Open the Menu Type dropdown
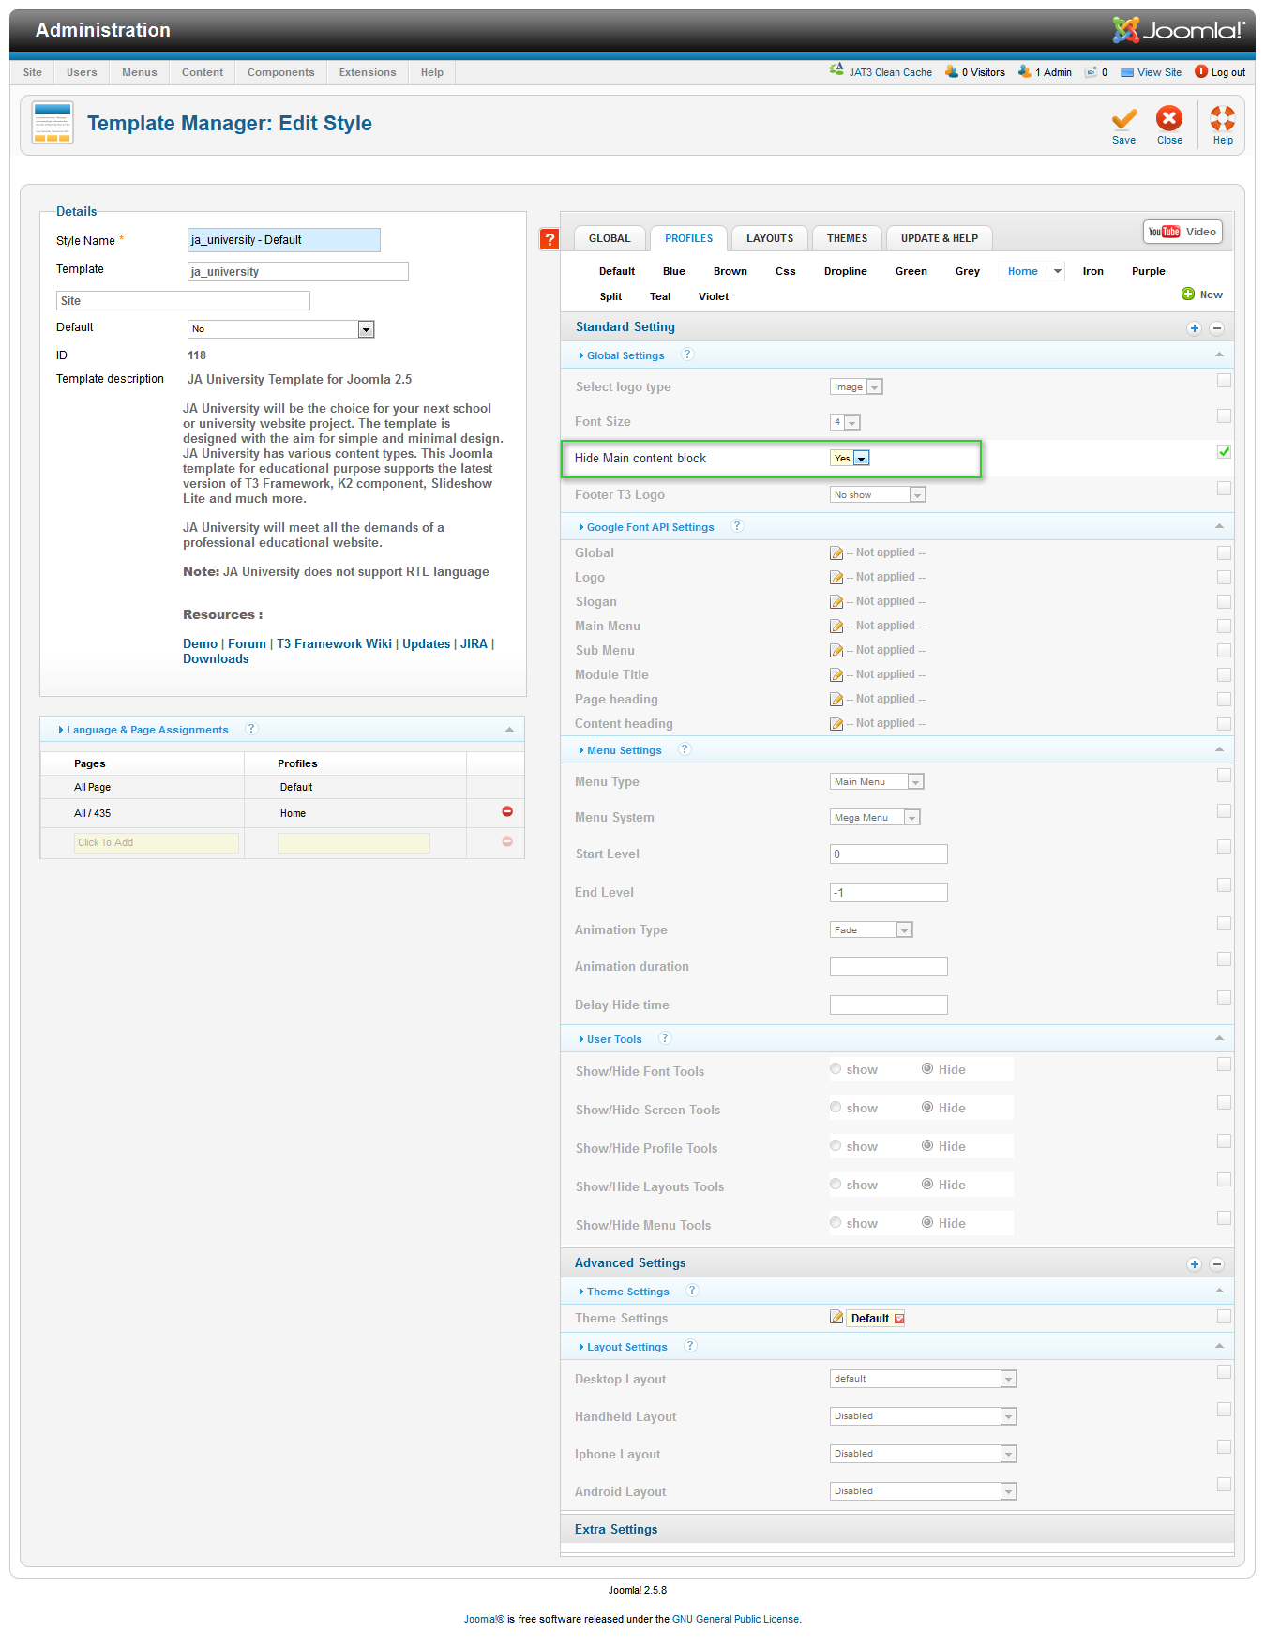 pyautogui.click(x=877, y=781)
